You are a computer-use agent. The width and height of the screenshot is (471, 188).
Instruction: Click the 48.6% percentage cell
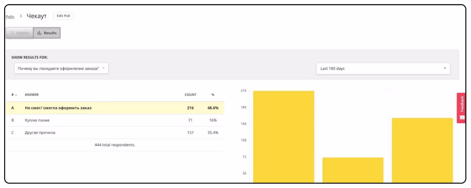coord(213,108)
